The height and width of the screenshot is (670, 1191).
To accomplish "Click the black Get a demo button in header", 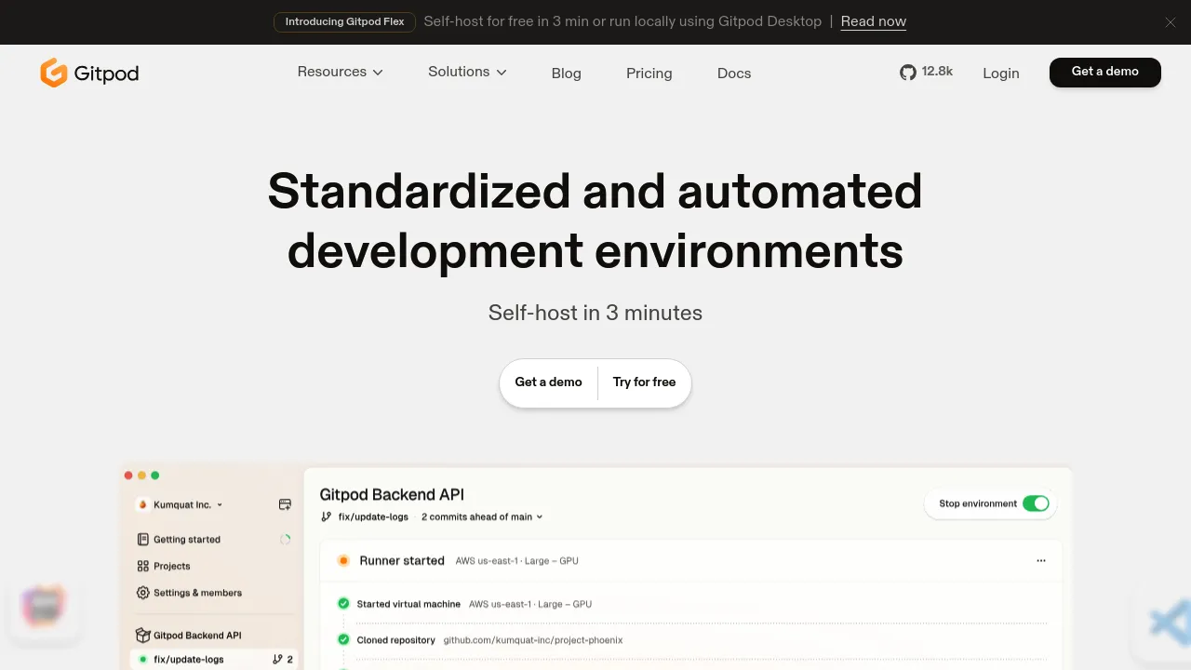I will tap(1105, 73).
